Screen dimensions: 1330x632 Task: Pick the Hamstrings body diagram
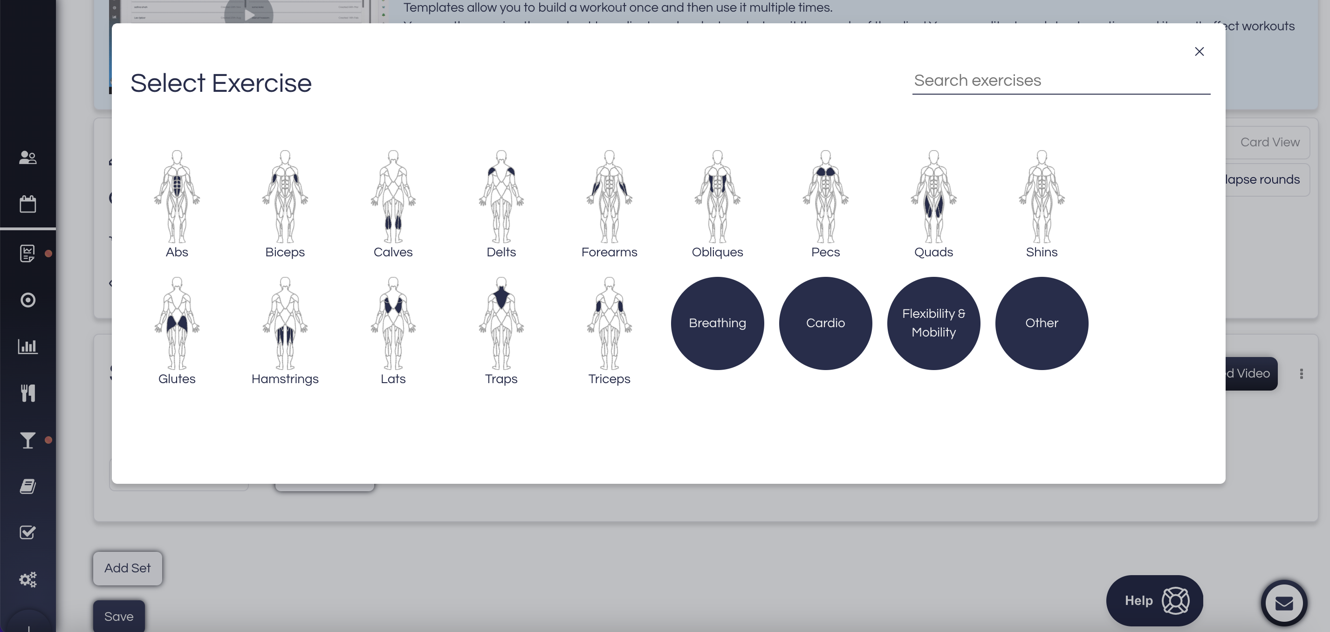[285, 323]
